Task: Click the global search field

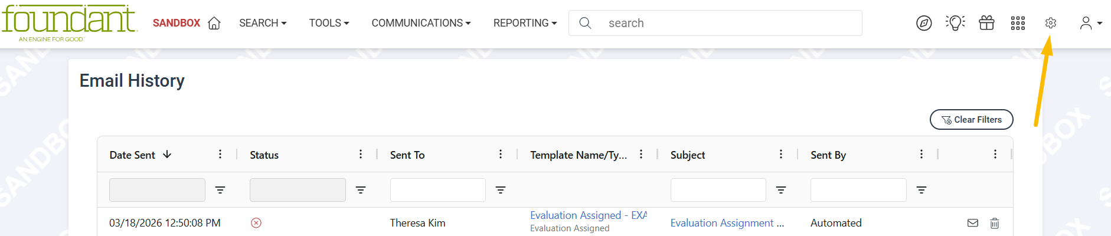Action: [x=715, y=23]
